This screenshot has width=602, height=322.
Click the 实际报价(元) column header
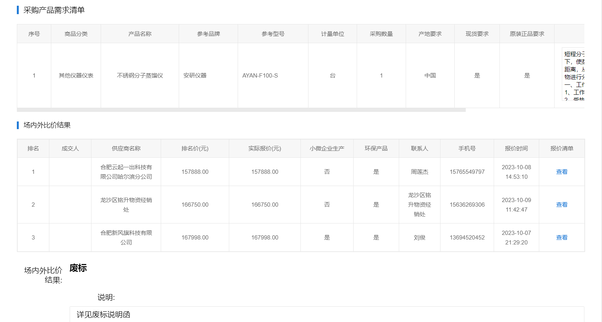(264, 149)
